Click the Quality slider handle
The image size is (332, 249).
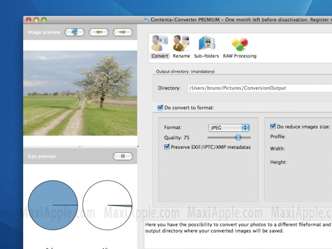point(238,138)
